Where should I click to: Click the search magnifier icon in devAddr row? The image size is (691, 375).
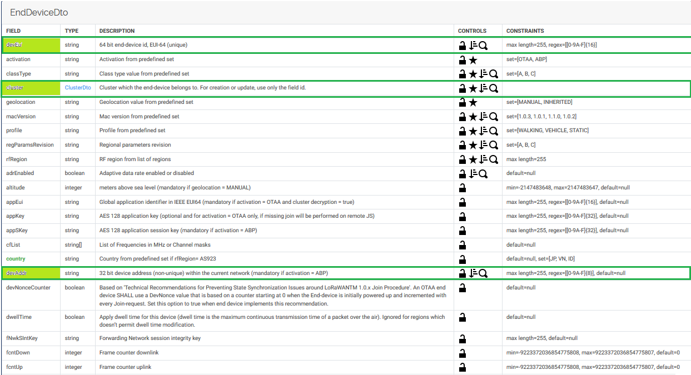(483, 273)
